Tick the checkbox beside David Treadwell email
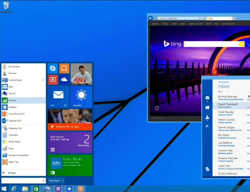 (215, 104)
